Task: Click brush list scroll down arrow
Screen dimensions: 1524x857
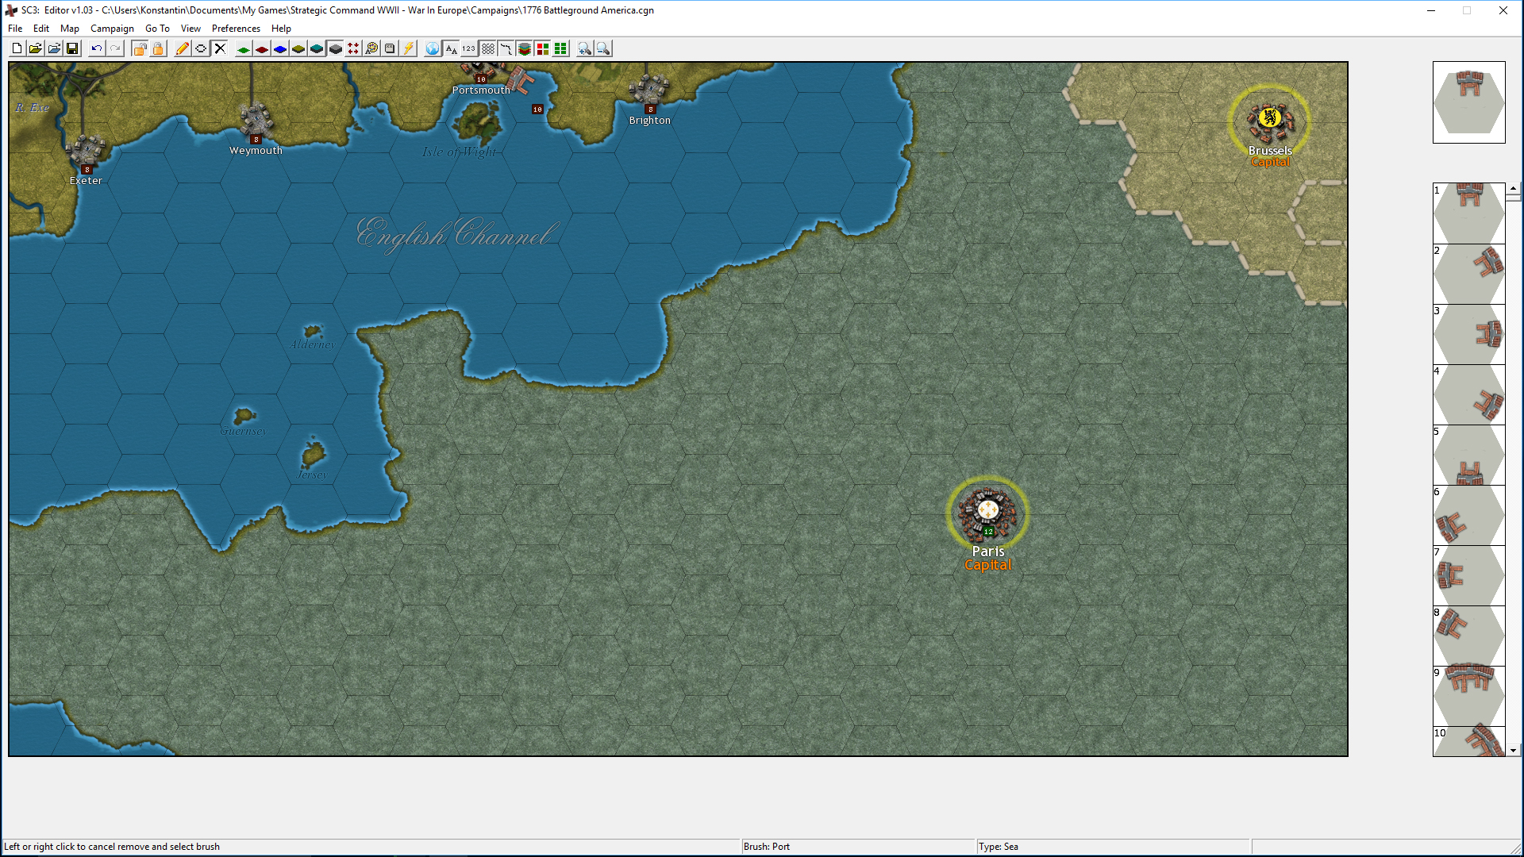Action: 1513,750
